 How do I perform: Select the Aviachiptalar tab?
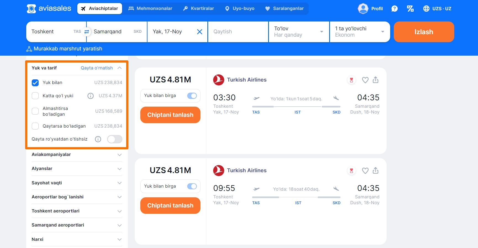(x=100, y=9)
